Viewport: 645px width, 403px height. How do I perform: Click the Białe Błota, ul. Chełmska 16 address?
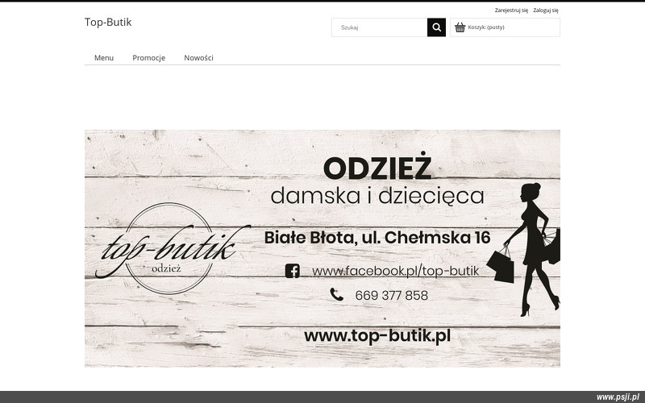(377, 238)
